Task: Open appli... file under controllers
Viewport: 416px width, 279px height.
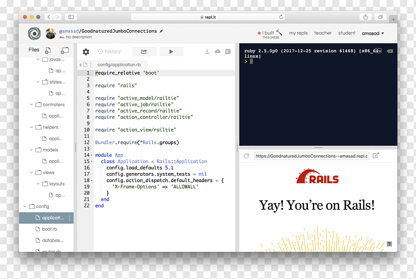Action: (52, 116)
